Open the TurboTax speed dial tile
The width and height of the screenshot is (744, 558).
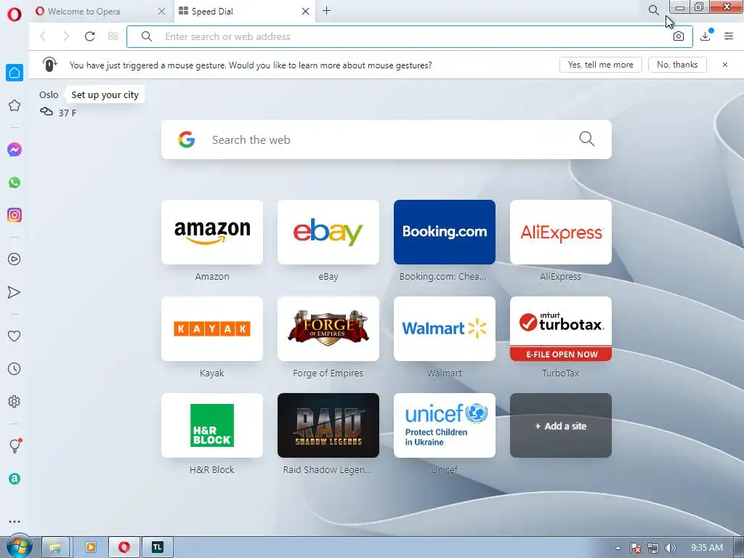tap(561, 329)
